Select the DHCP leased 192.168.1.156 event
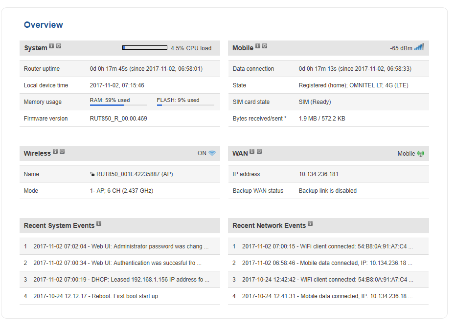455x326 pixels. tap(121, 280)
